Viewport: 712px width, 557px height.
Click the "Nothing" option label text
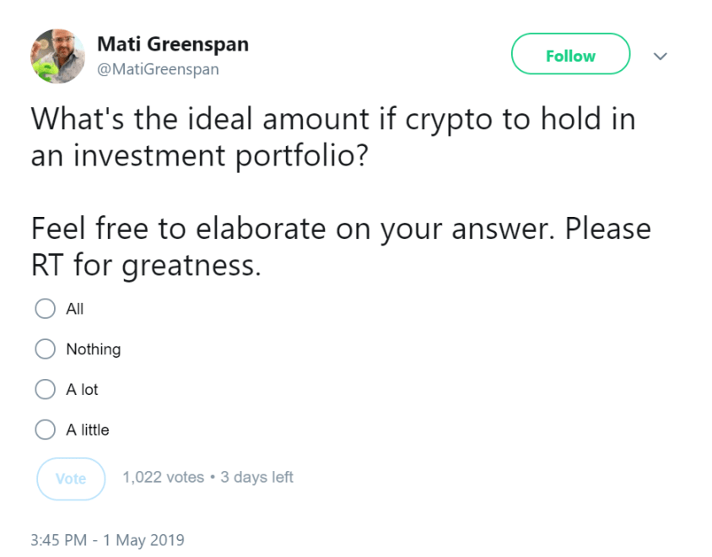(x=94, y=349)
